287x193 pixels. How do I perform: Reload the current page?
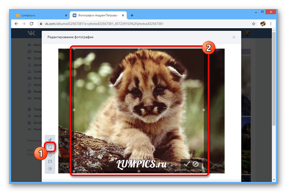click(x=32, y=24)
